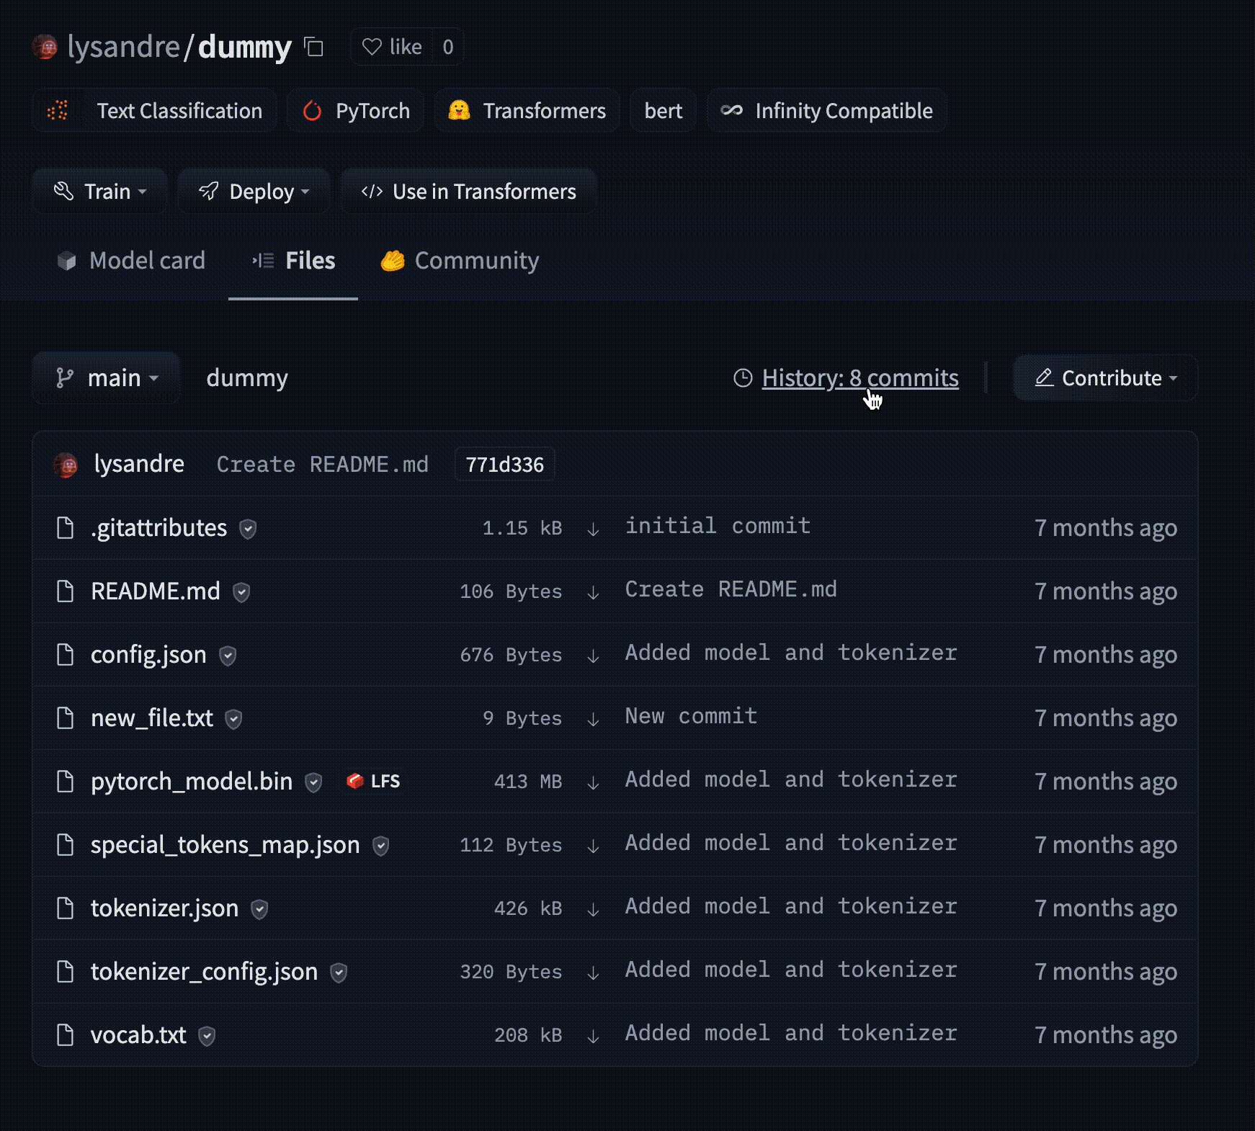
Task: Download the vocab.txt file via arrow icon
Action: tap(593, 1036)
